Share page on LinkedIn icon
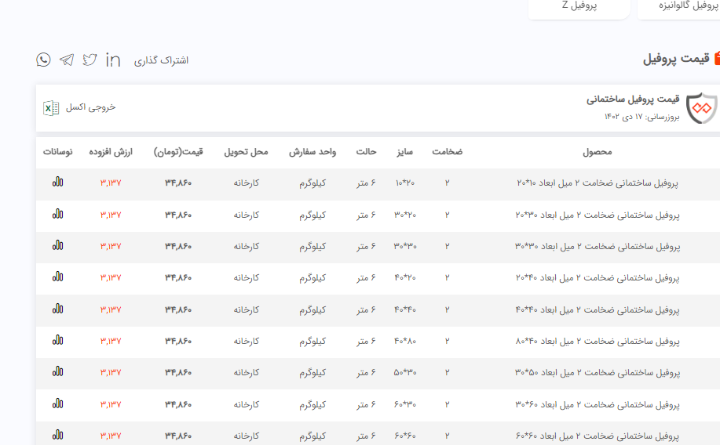The height and width of the screenshot is (445, 720). point(113,60)
